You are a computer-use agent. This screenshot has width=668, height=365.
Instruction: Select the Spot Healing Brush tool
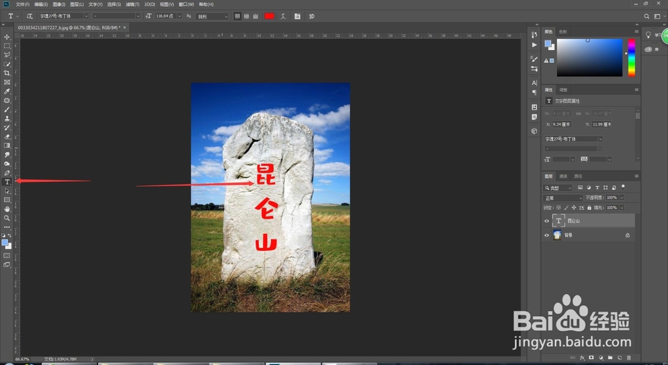[7, 101]
